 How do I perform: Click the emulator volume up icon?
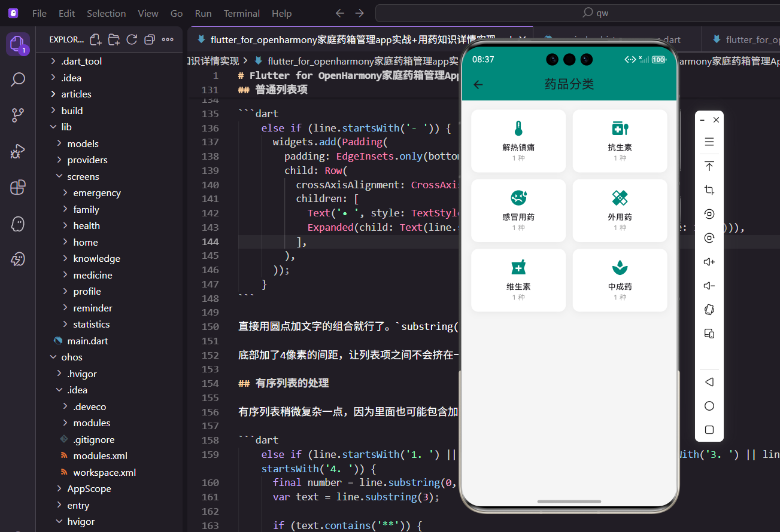(x=709, y=262)
